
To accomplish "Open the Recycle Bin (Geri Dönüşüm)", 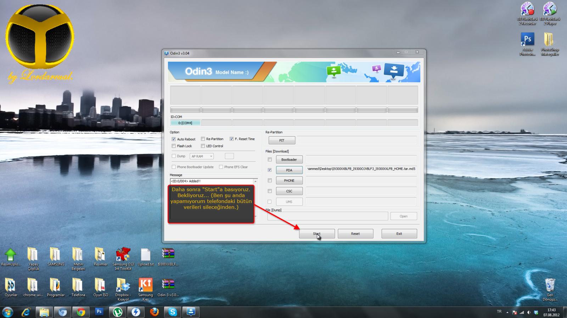I will [550, 289].
